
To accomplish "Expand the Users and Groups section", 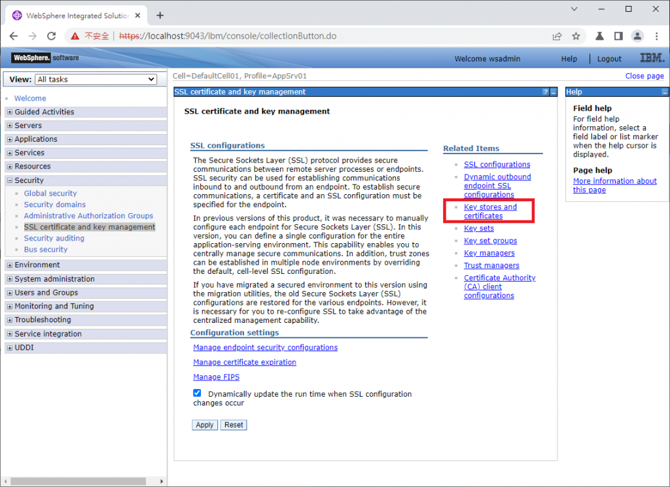I will (10, 293).
